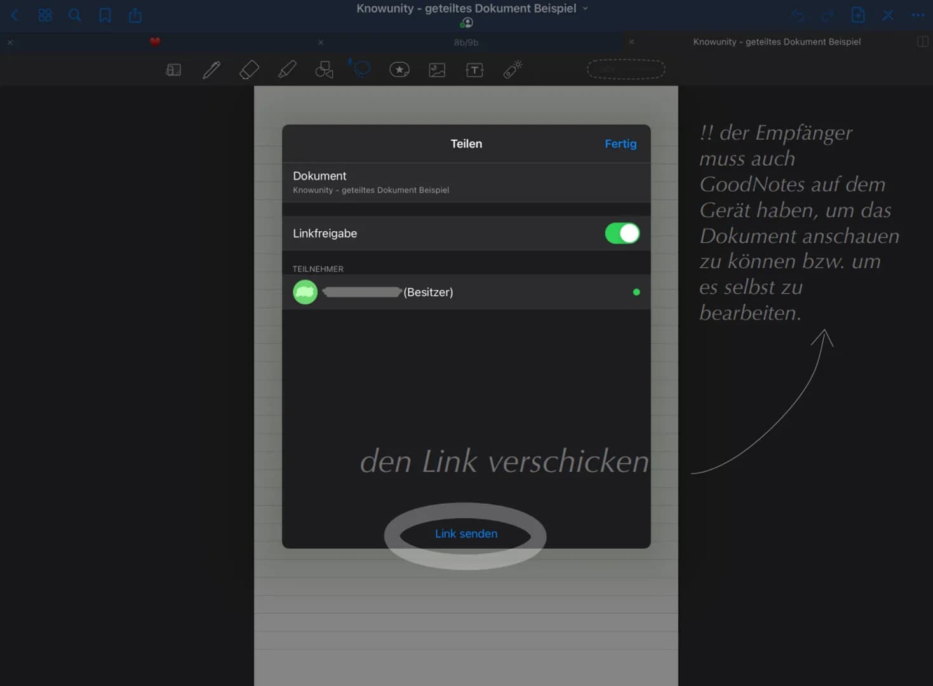Open the collaboration status icon under the title
Screen dimensions: 933x686
click(466, 23)
